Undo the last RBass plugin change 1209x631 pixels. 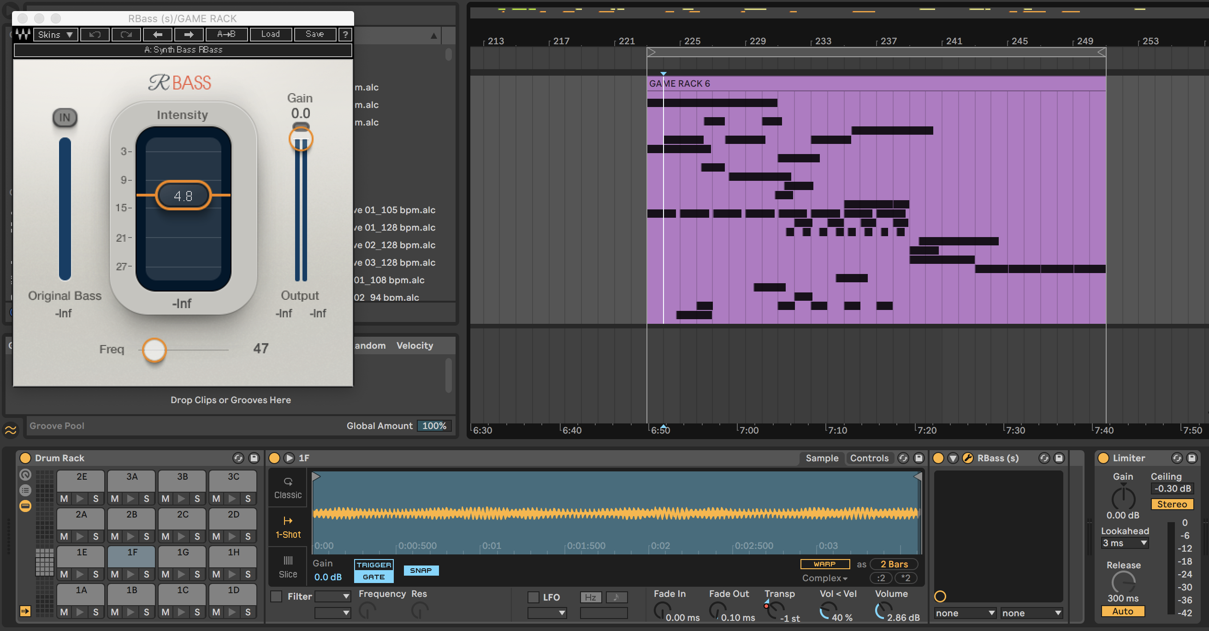95,34
